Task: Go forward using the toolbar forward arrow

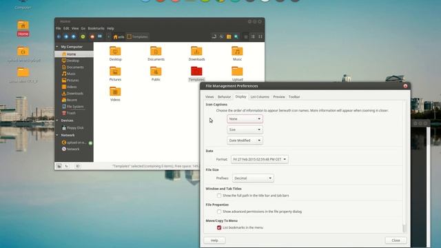Action: [x=66, y=37]
